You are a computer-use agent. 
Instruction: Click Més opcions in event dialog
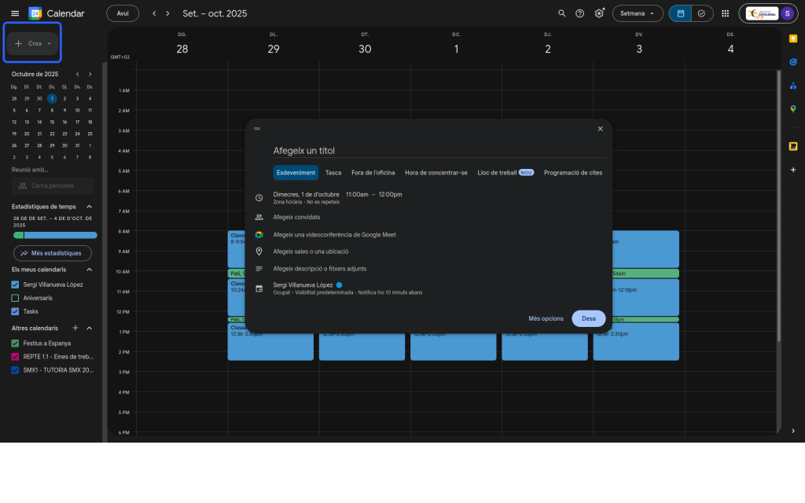(x=546, y=318)
